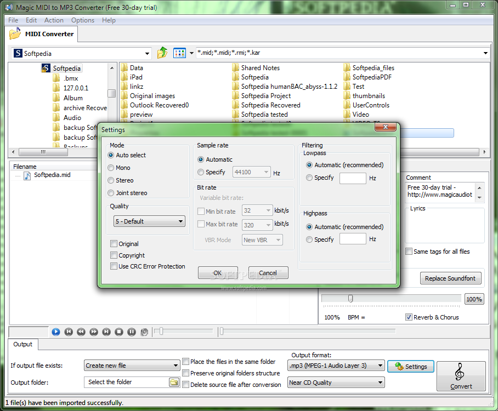Click the green up-folder arrow icon
The image size is (498, 411).
pos(162,53)
